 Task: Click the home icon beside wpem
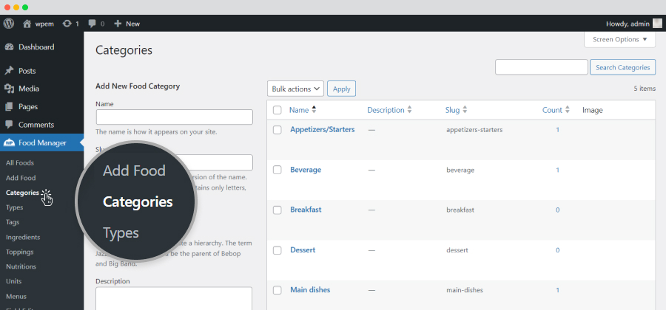27,24
